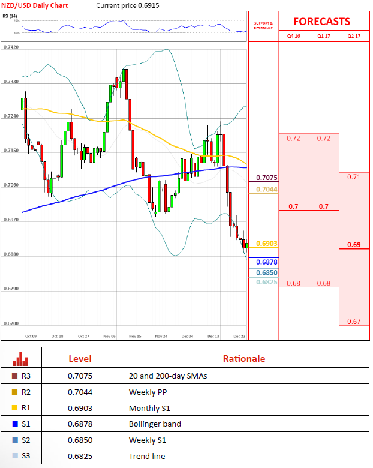Click the Q4 16 upper forecast 0.72
The width and height of the screenshot is (373, 468).
coord(293,138)
